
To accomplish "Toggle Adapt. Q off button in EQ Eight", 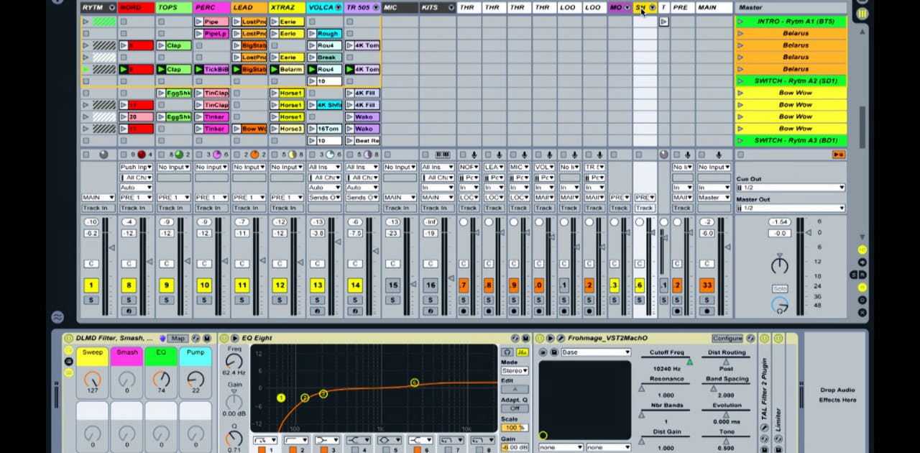I will 516,408.
